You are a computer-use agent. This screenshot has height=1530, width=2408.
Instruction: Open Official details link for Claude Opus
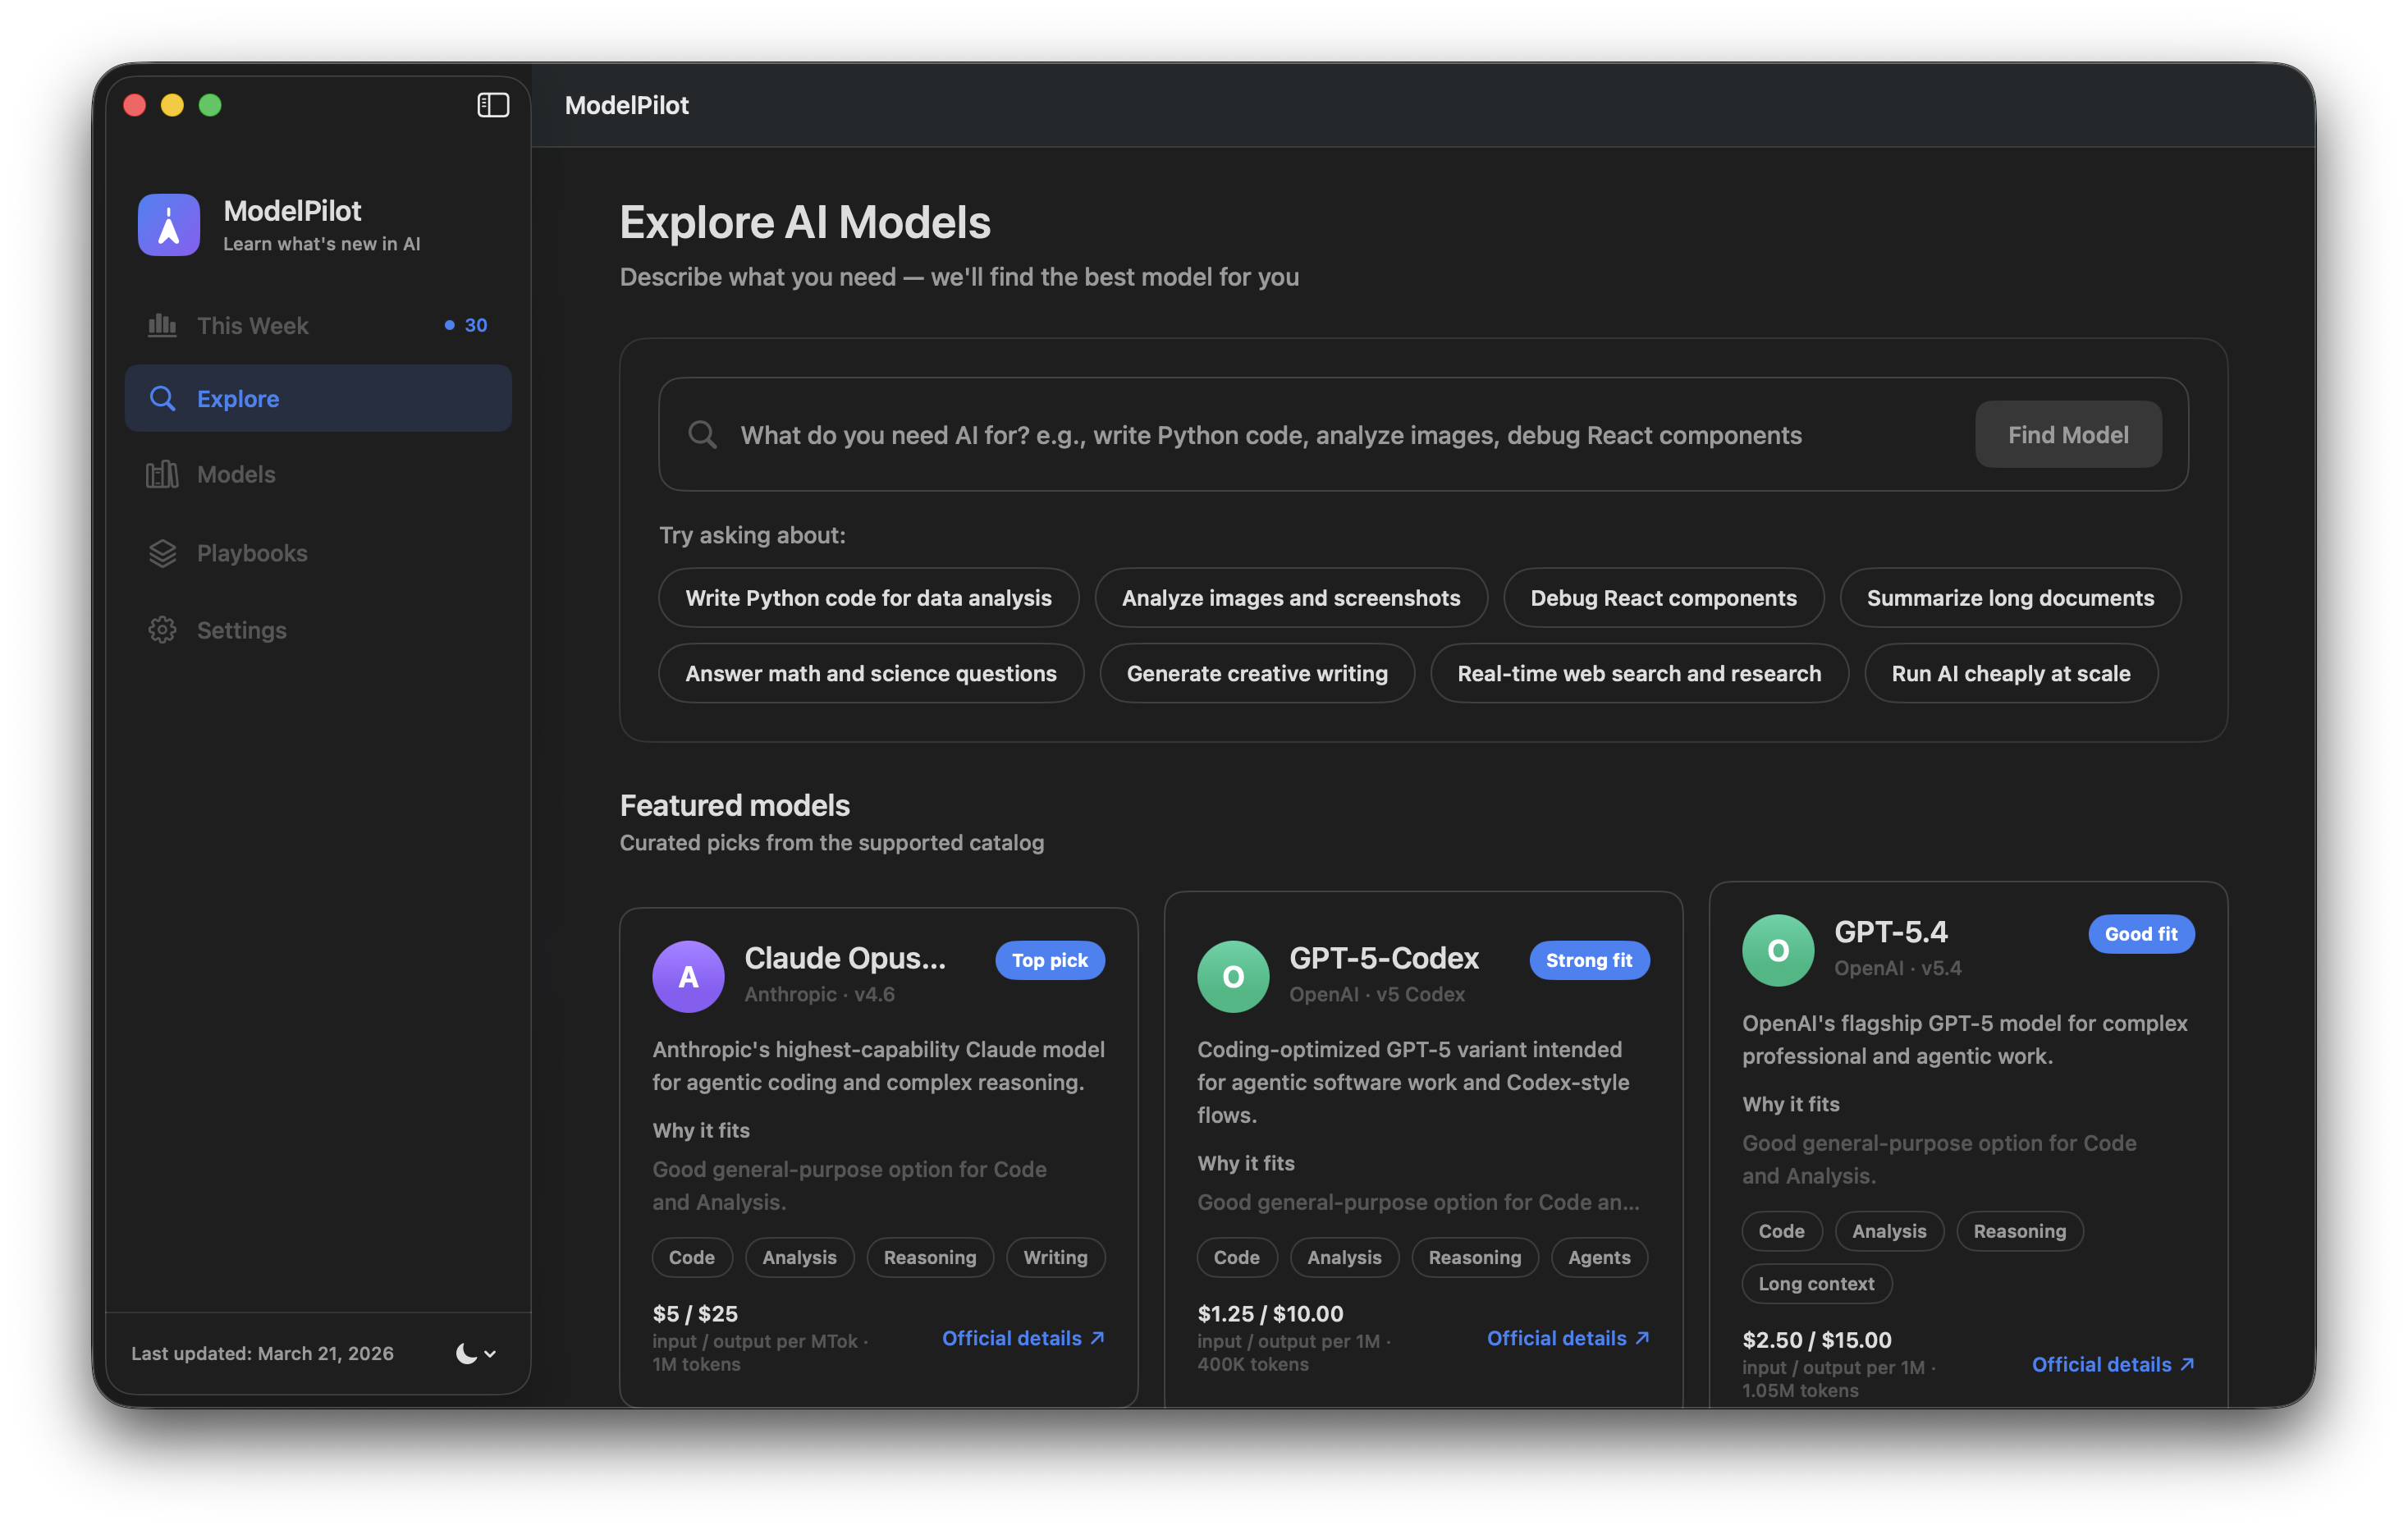(x=1022, y=1338)
